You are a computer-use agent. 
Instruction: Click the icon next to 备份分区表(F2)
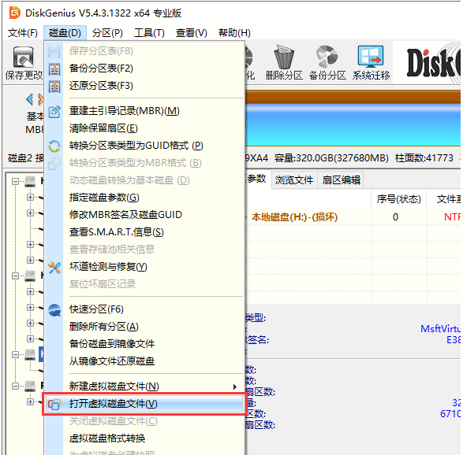tap(54, 69)
